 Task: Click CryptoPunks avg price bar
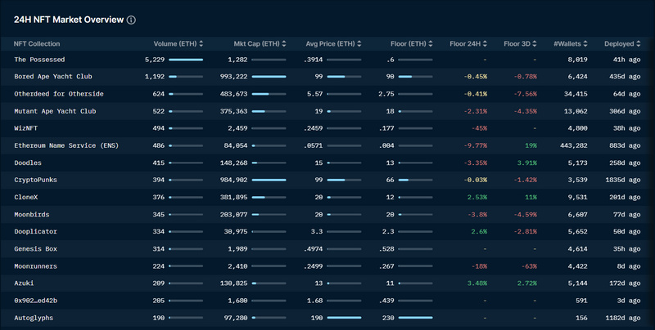(x=344, y=180)
